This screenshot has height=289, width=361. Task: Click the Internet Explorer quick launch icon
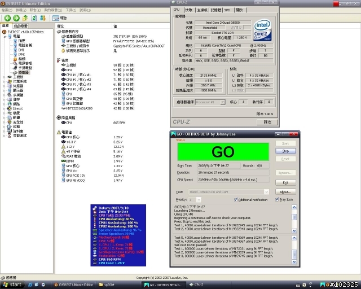(x=30, y=285)
